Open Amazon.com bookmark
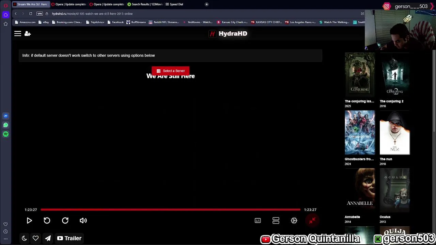The image size is (436, 245). 25,22
